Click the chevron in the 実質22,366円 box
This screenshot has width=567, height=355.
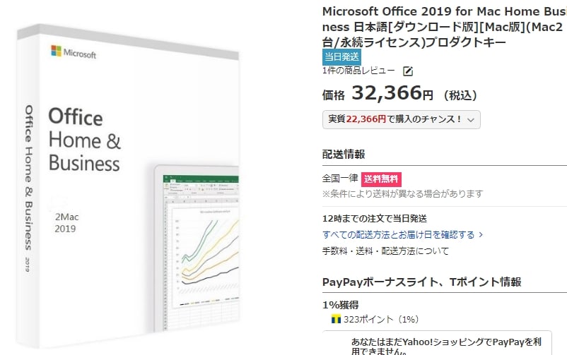coord(470,119)
